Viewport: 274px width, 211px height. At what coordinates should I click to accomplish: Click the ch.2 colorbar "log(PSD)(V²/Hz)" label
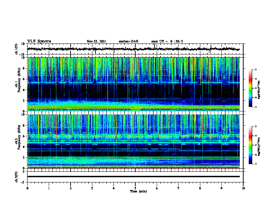pyautogui.click(x=259, y=147)
